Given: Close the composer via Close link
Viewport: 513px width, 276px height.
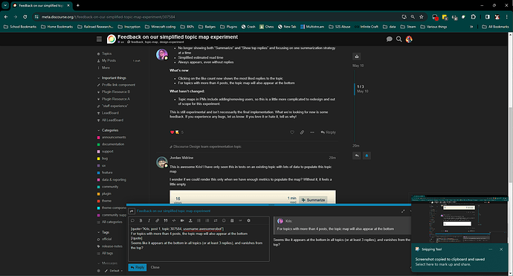Looking at the screenshot, I should click(155, 268).
